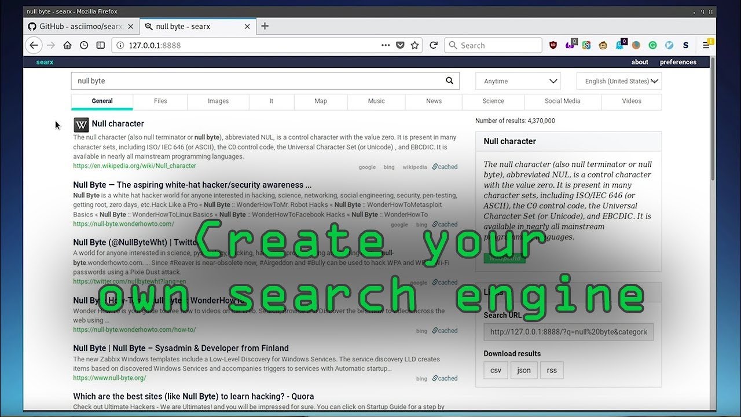
Task: Click the browser back arrow button
Action: tap(34, 45)
